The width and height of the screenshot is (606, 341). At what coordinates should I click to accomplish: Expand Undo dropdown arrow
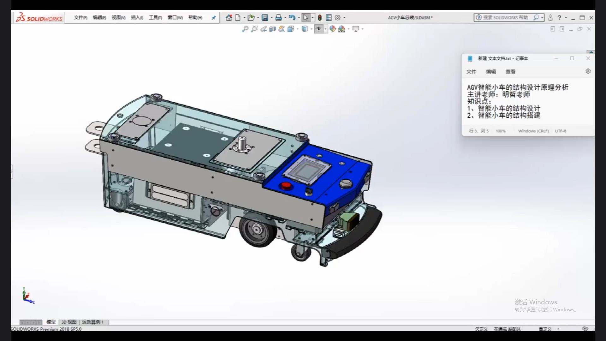[x=299, y=18]
